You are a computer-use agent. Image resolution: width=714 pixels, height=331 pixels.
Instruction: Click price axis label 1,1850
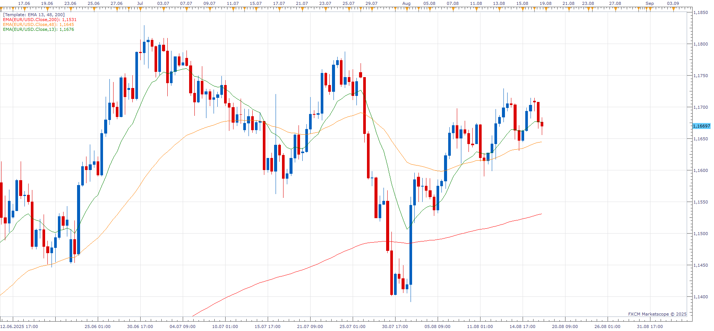point(700,12)
